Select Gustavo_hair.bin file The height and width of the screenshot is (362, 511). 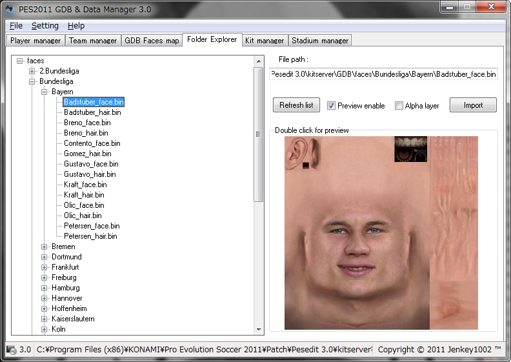(90, 174)
